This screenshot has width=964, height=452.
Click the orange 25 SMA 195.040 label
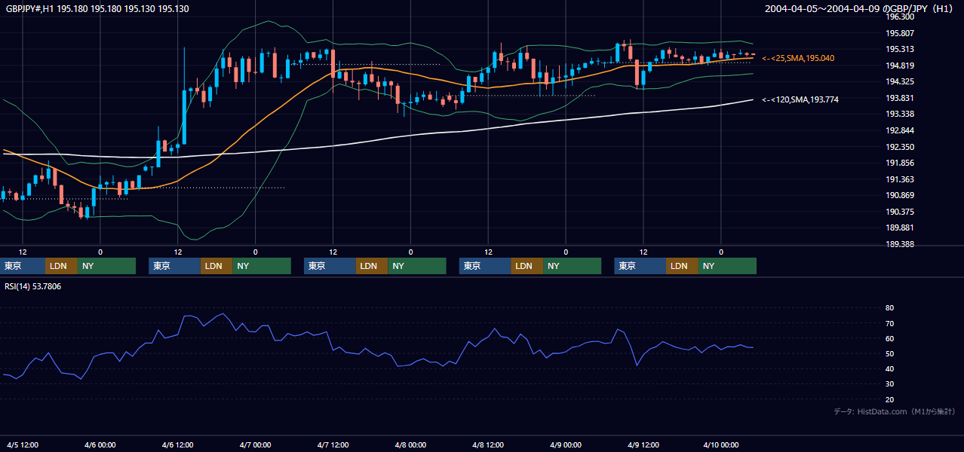click(798, 58)
